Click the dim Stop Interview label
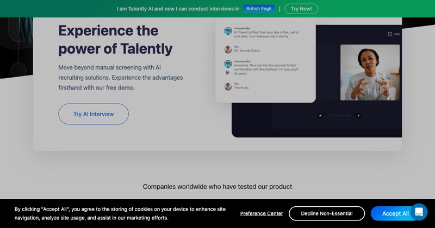Image resolution: width=435 pixels, height=228 pixels. point(342,116)
